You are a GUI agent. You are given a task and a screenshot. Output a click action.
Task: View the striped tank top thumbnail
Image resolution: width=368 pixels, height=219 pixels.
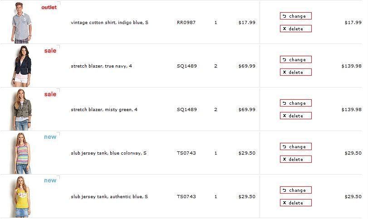[x=22, y=153]
